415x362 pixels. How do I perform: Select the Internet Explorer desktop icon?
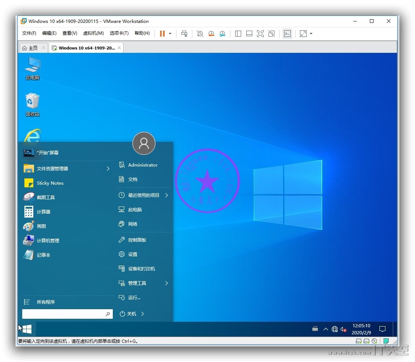(33, 135)
